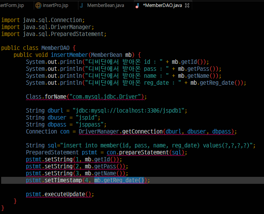Click mb.getReg_date() in the println line
Screen dimensions: 264x214
pyautogui.click(x=217, y=83)
